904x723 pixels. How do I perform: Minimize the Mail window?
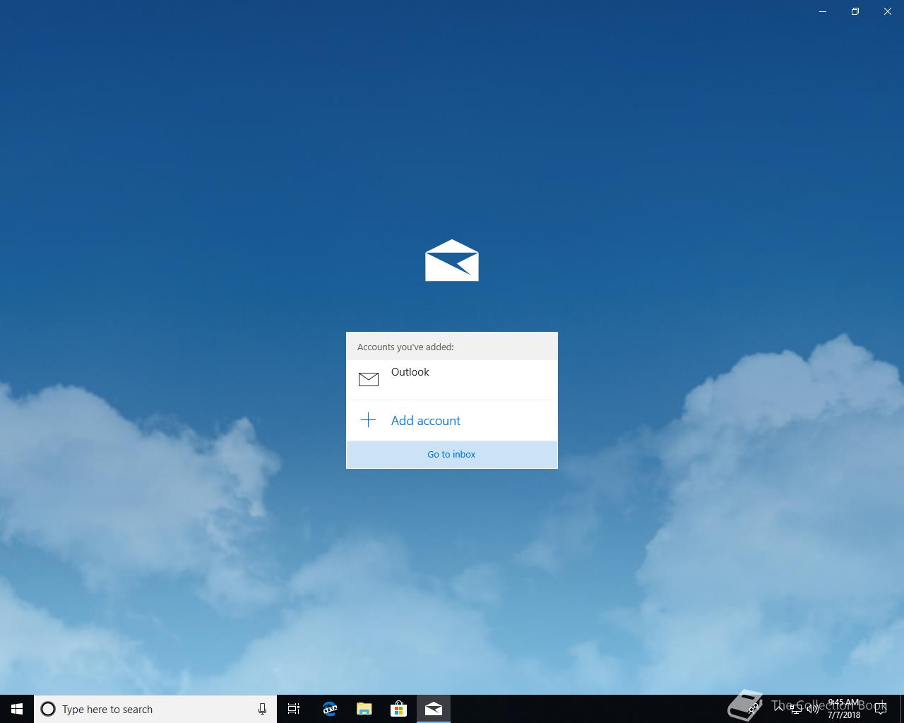click(823, 11)
